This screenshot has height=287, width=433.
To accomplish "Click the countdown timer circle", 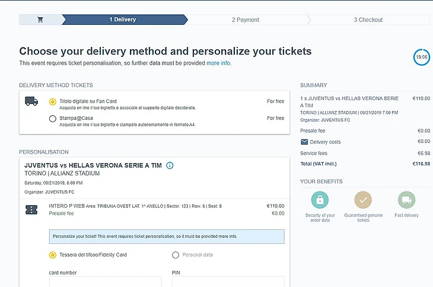I will click(x=421, y=58).
